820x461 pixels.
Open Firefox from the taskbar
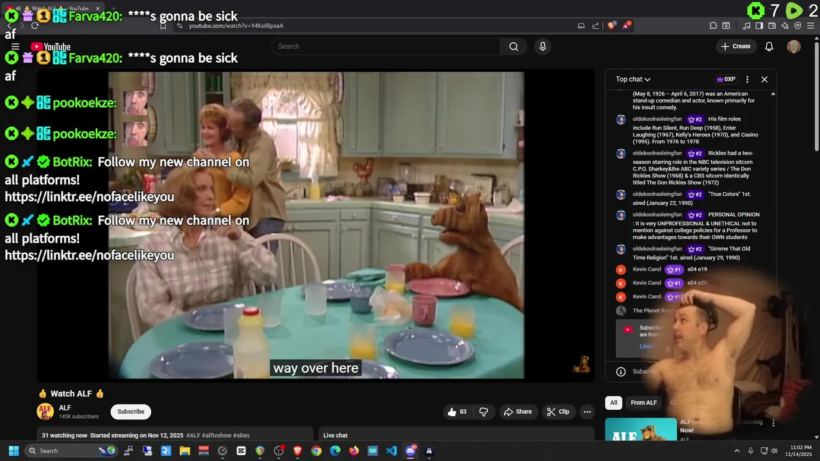point(354,451)
